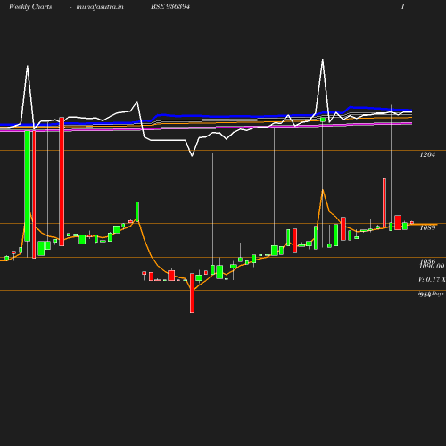Image resolution: width=446 pixels, height=446 pixels.
Task: Click the "1089" price level label
Action: coord(427,227)
